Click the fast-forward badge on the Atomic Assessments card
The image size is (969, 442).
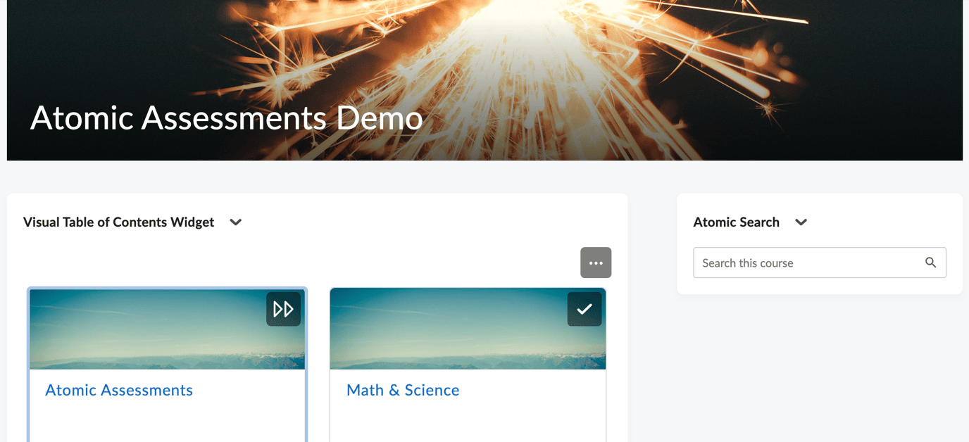[283, 308]
